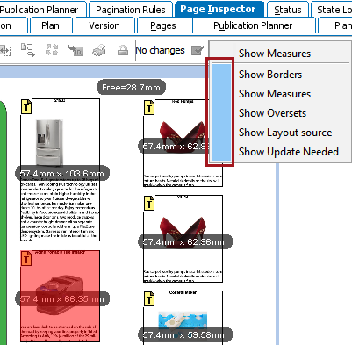Toggle the checkmark box beside No changes

pos(198,50)
